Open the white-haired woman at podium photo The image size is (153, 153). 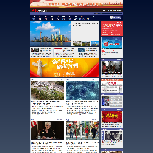48,130
